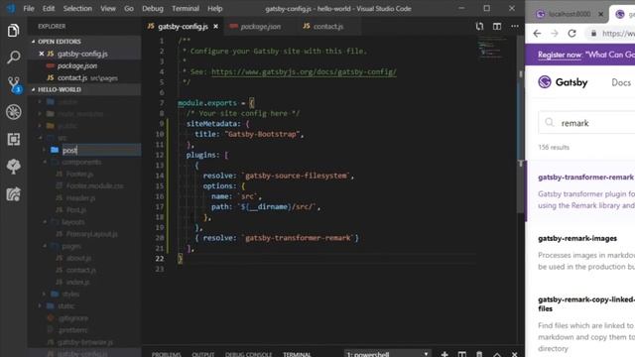Collapse the pages folder

tap(45, 246)
